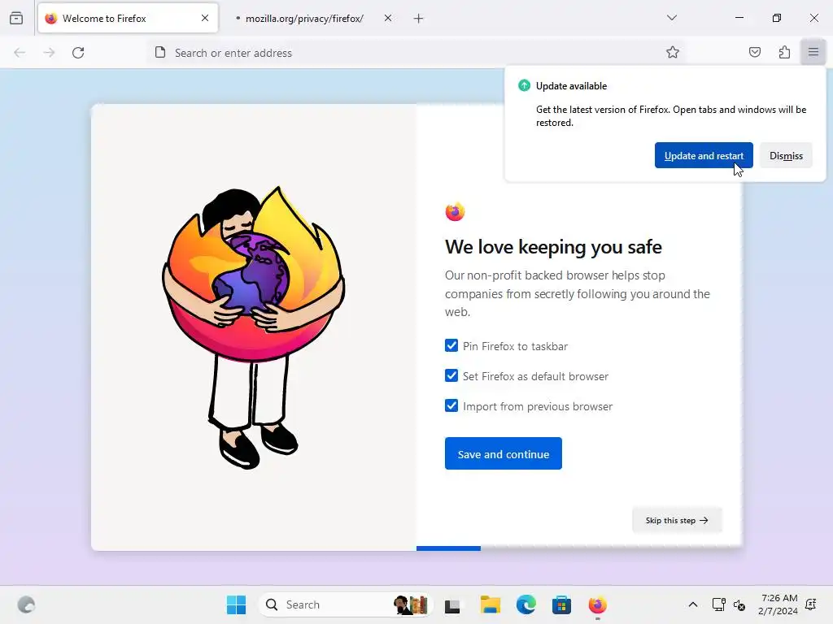Open Microsoft Store from taskbar
The width and height of the screenshot is (833, 624).
(x=561, y=604)
